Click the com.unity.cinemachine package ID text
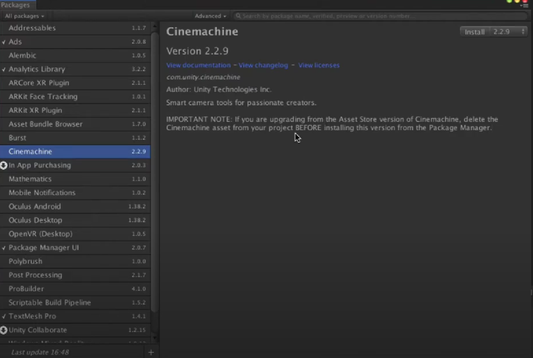This screenshot has height=358, width=533. click(x=203, y=77)
